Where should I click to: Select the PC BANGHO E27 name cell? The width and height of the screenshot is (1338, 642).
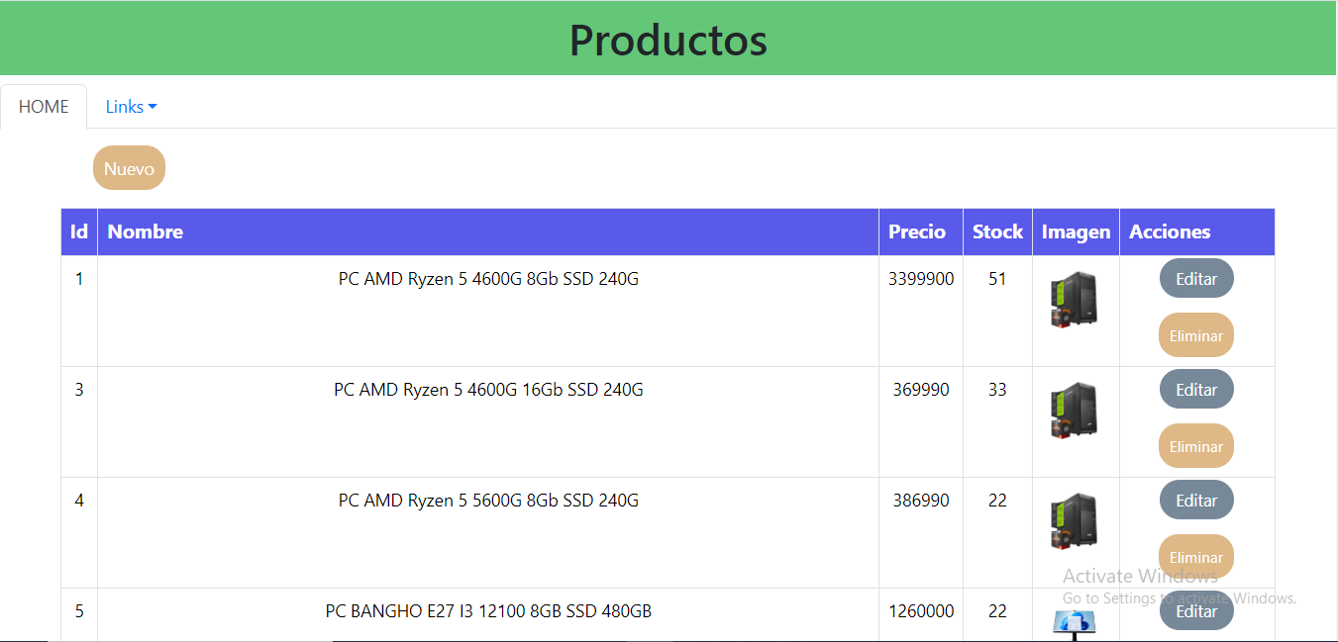pyautogui.click(x=488, y=611)
